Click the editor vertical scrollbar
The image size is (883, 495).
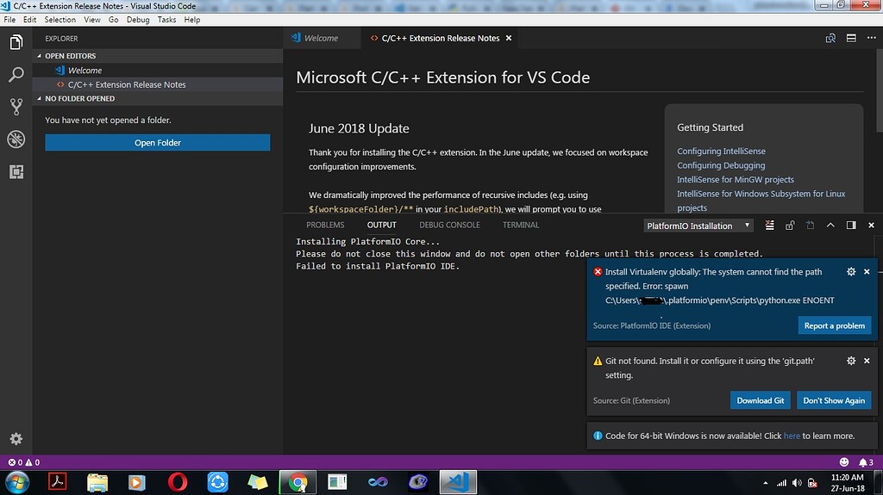click(879, 90)
